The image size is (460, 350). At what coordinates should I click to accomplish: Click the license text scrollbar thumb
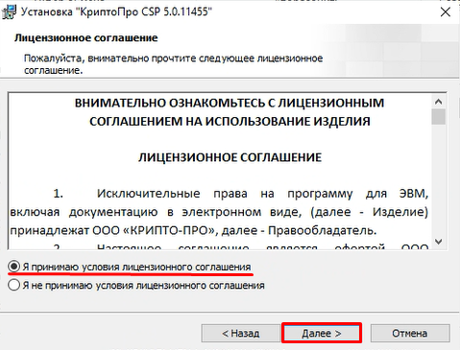point(439,117)
